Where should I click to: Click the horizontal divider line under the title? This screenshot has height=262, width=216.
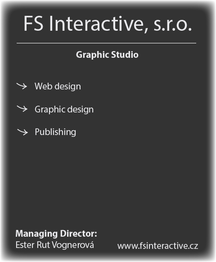click(106, 43)
